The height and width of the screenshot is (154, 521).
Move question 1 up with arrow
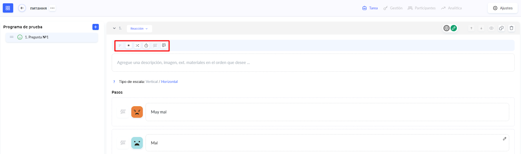[471, 28]
